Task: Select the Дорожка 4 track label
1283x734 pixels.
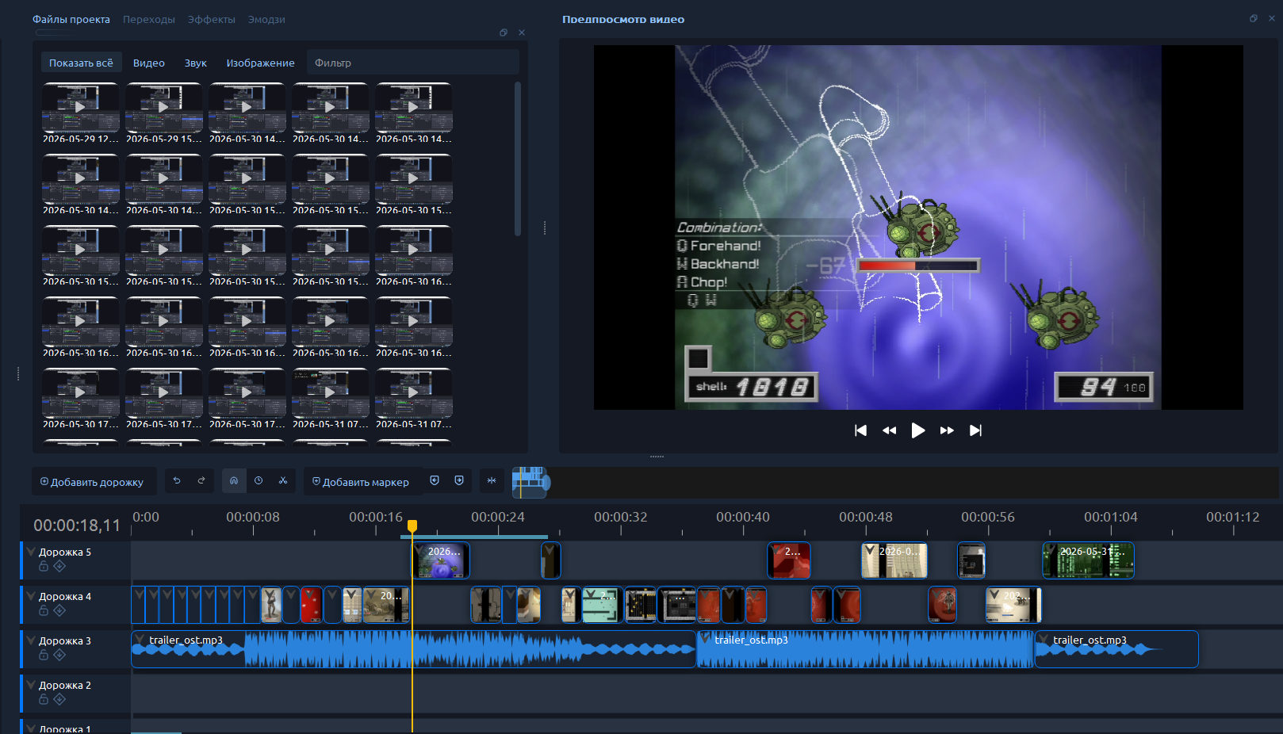Action: click(x=65, y=596)
